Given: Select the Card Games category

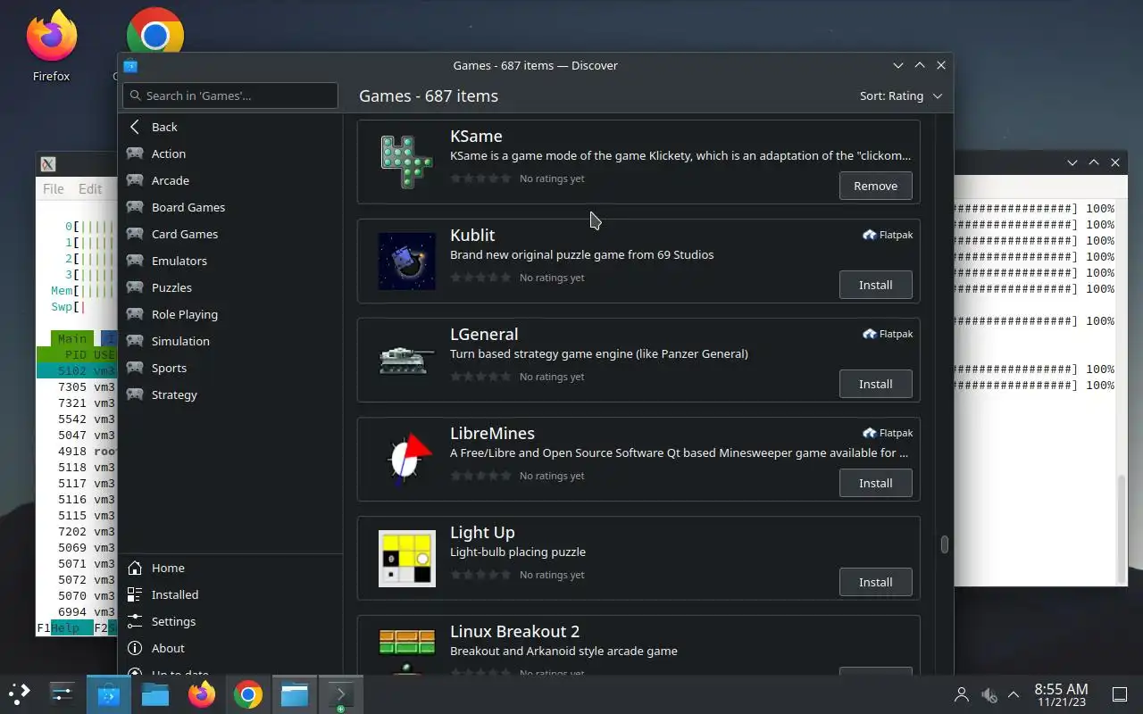Looking at the screenshot, I should pos(229,234).
